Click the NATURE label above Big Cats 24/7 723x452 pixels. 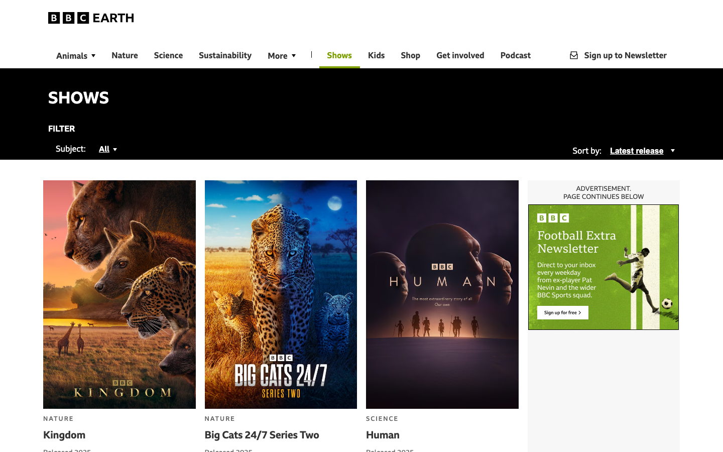(219, 418)
